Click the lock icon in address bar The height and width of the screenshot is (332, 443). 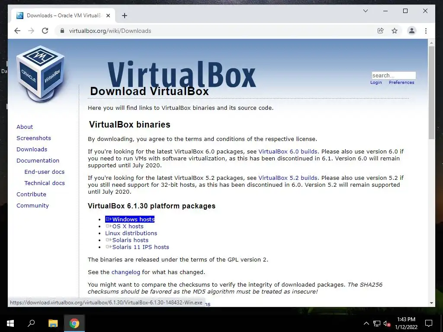(62, 31)
